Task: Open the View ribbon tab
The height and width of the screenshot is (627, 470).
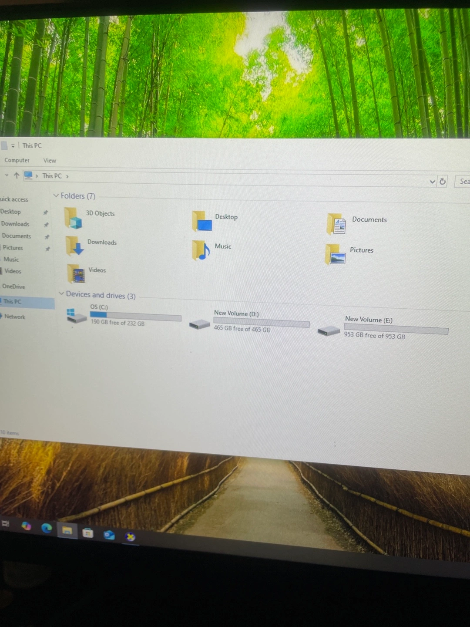Action: pos(50,161)
